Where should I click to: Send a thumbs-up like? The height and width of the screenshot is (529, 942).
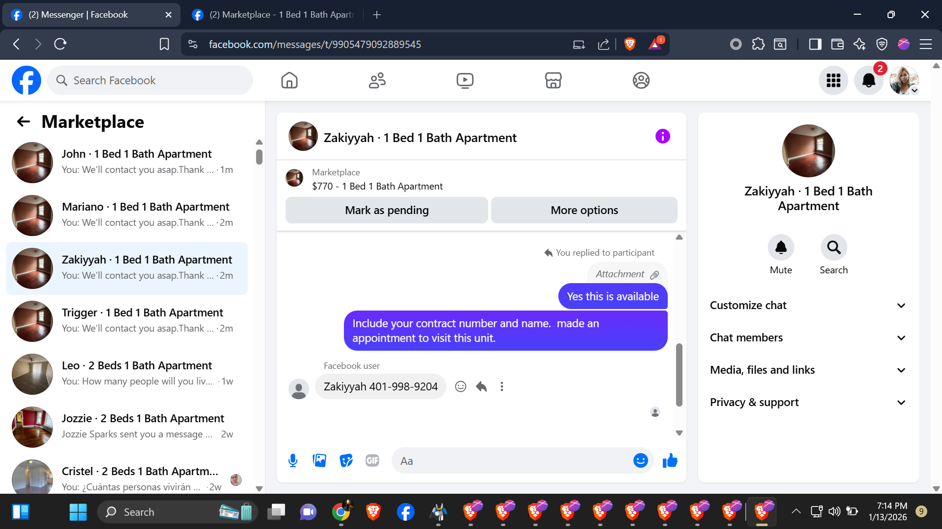click(x=670, y=460)
